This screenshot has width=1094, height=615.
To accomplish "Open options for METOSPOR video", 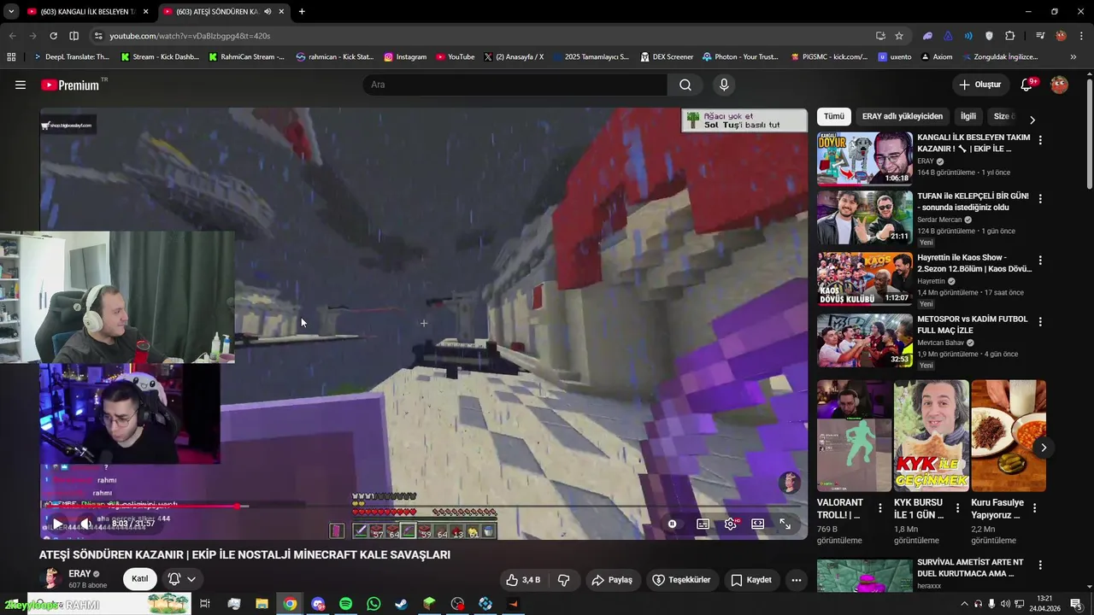I will tap(1040, 322).
